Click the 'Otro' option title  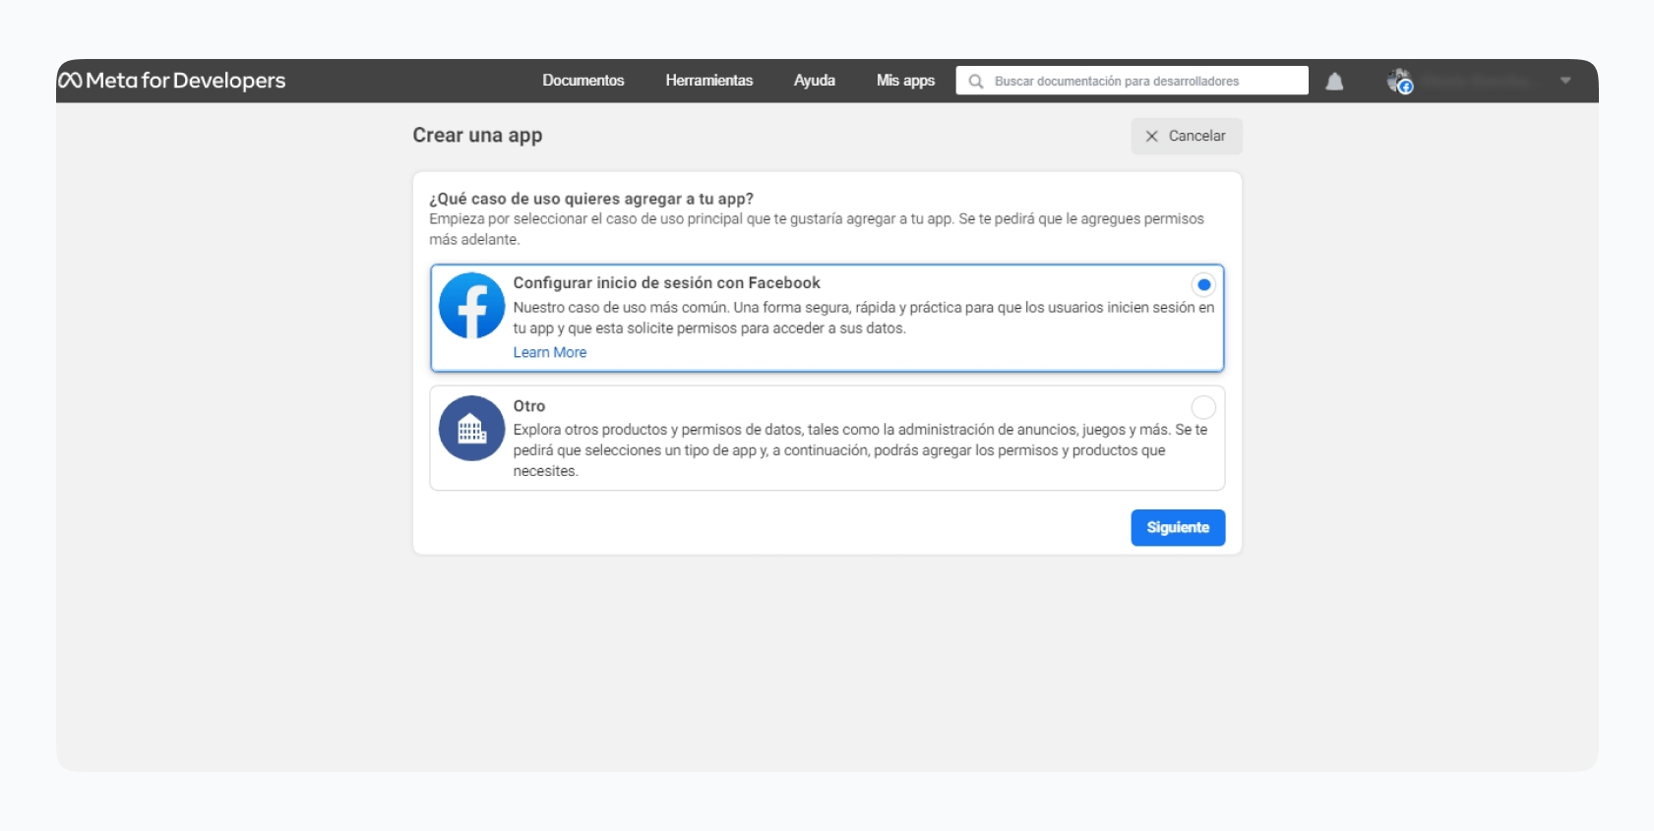529,406
